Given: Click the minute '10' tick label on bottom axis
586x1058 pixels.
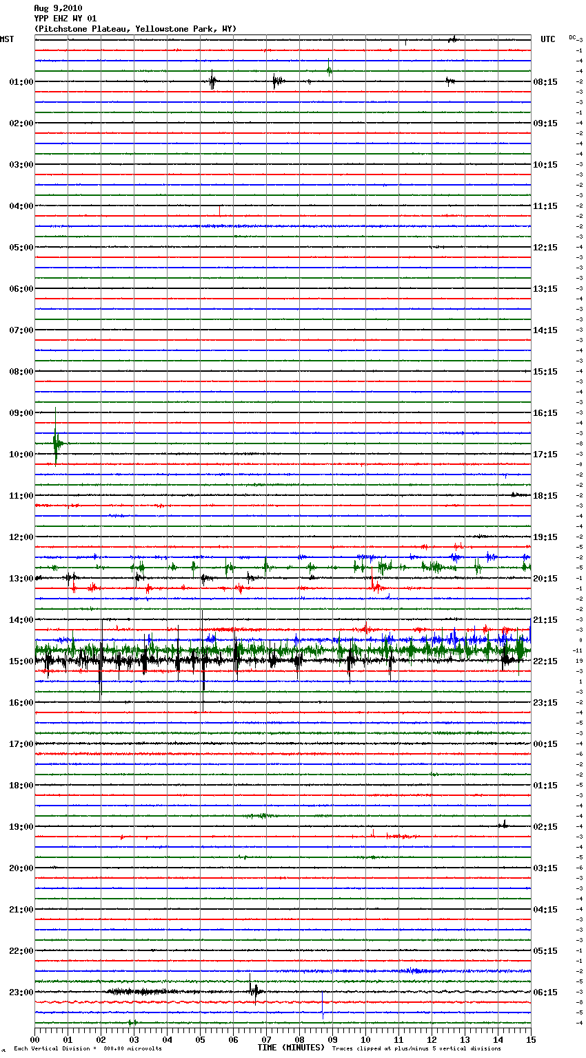Looking at the screenshot, I should coord(365,1039).
